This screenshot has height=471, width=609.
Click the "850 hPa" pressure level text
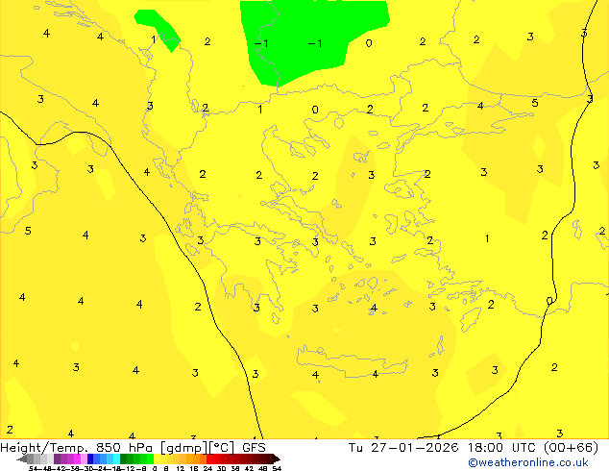tap(124, 448)
